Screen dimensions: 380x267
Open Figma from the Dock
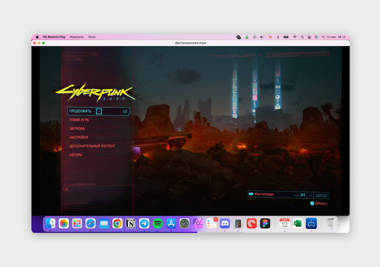coord(265,223)
